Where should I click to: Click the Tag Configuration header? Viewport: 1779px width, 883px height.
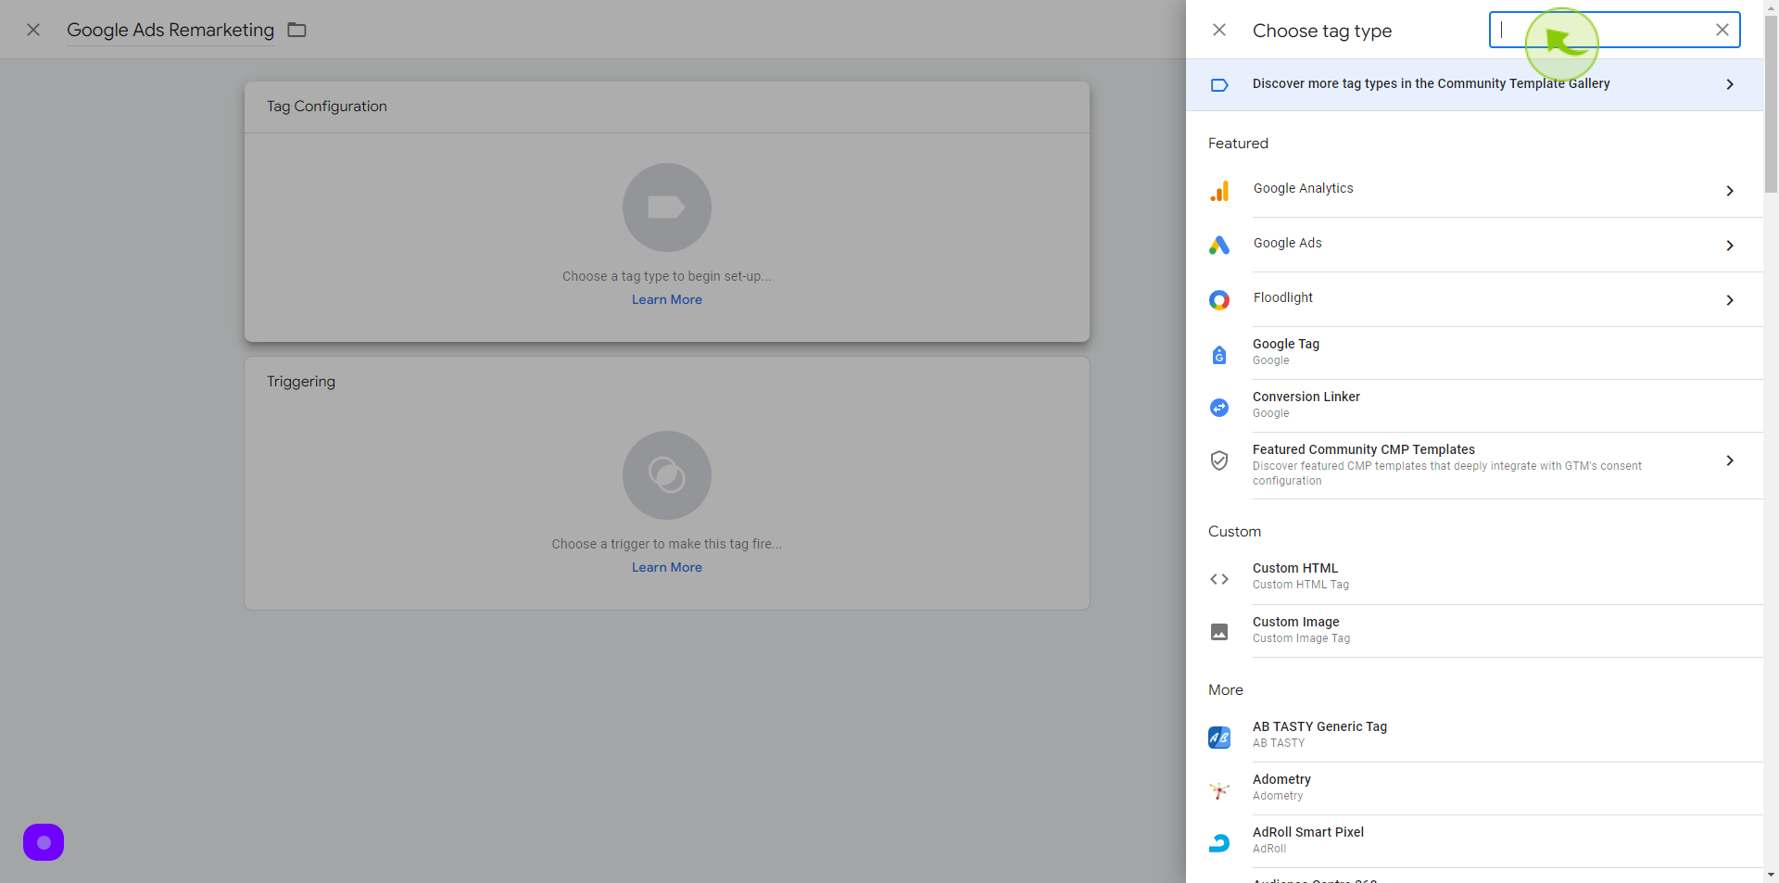327,107
